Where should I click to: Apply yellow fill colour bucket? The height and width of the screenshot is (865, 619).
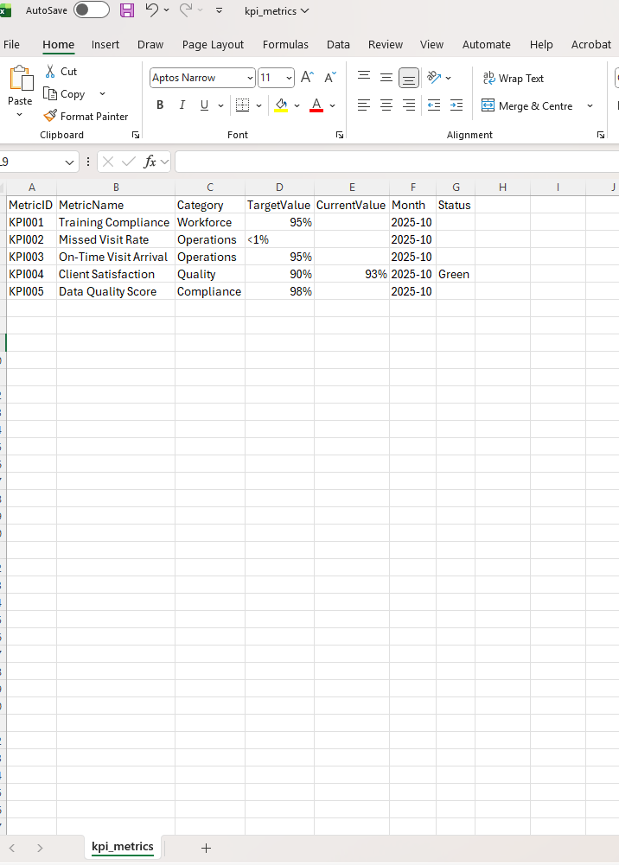point(281,105)
